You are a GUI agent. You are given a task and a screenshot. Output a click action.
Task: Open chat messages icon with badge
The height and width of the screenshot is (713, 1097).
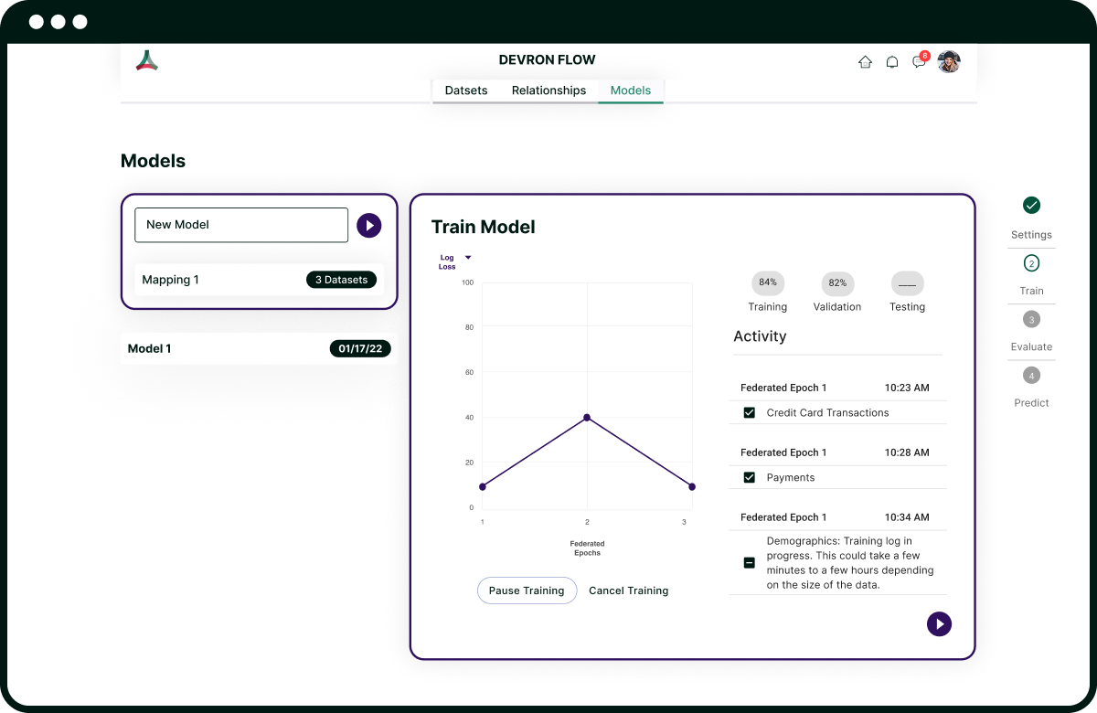pyautogui.click(x=920, y=61)
